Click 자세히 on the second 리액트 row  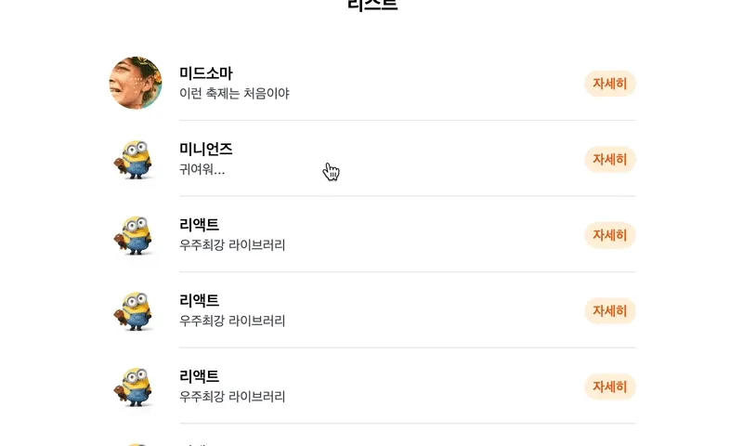coord(610,311)
